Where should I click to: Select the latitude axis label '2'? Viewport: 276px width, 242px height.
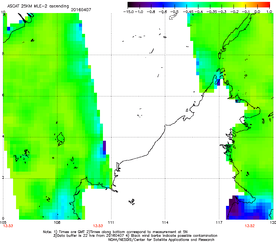click(3, 177)
